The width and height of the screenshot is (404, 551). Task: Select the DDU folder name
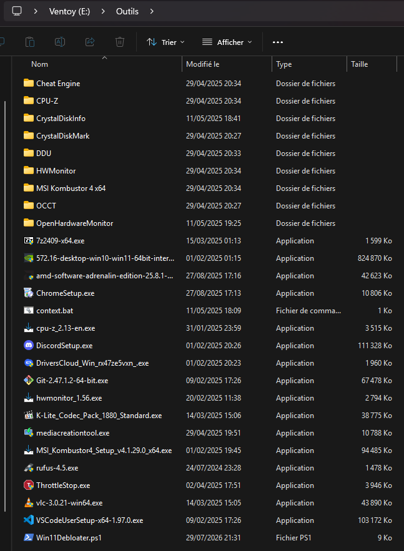44,154
